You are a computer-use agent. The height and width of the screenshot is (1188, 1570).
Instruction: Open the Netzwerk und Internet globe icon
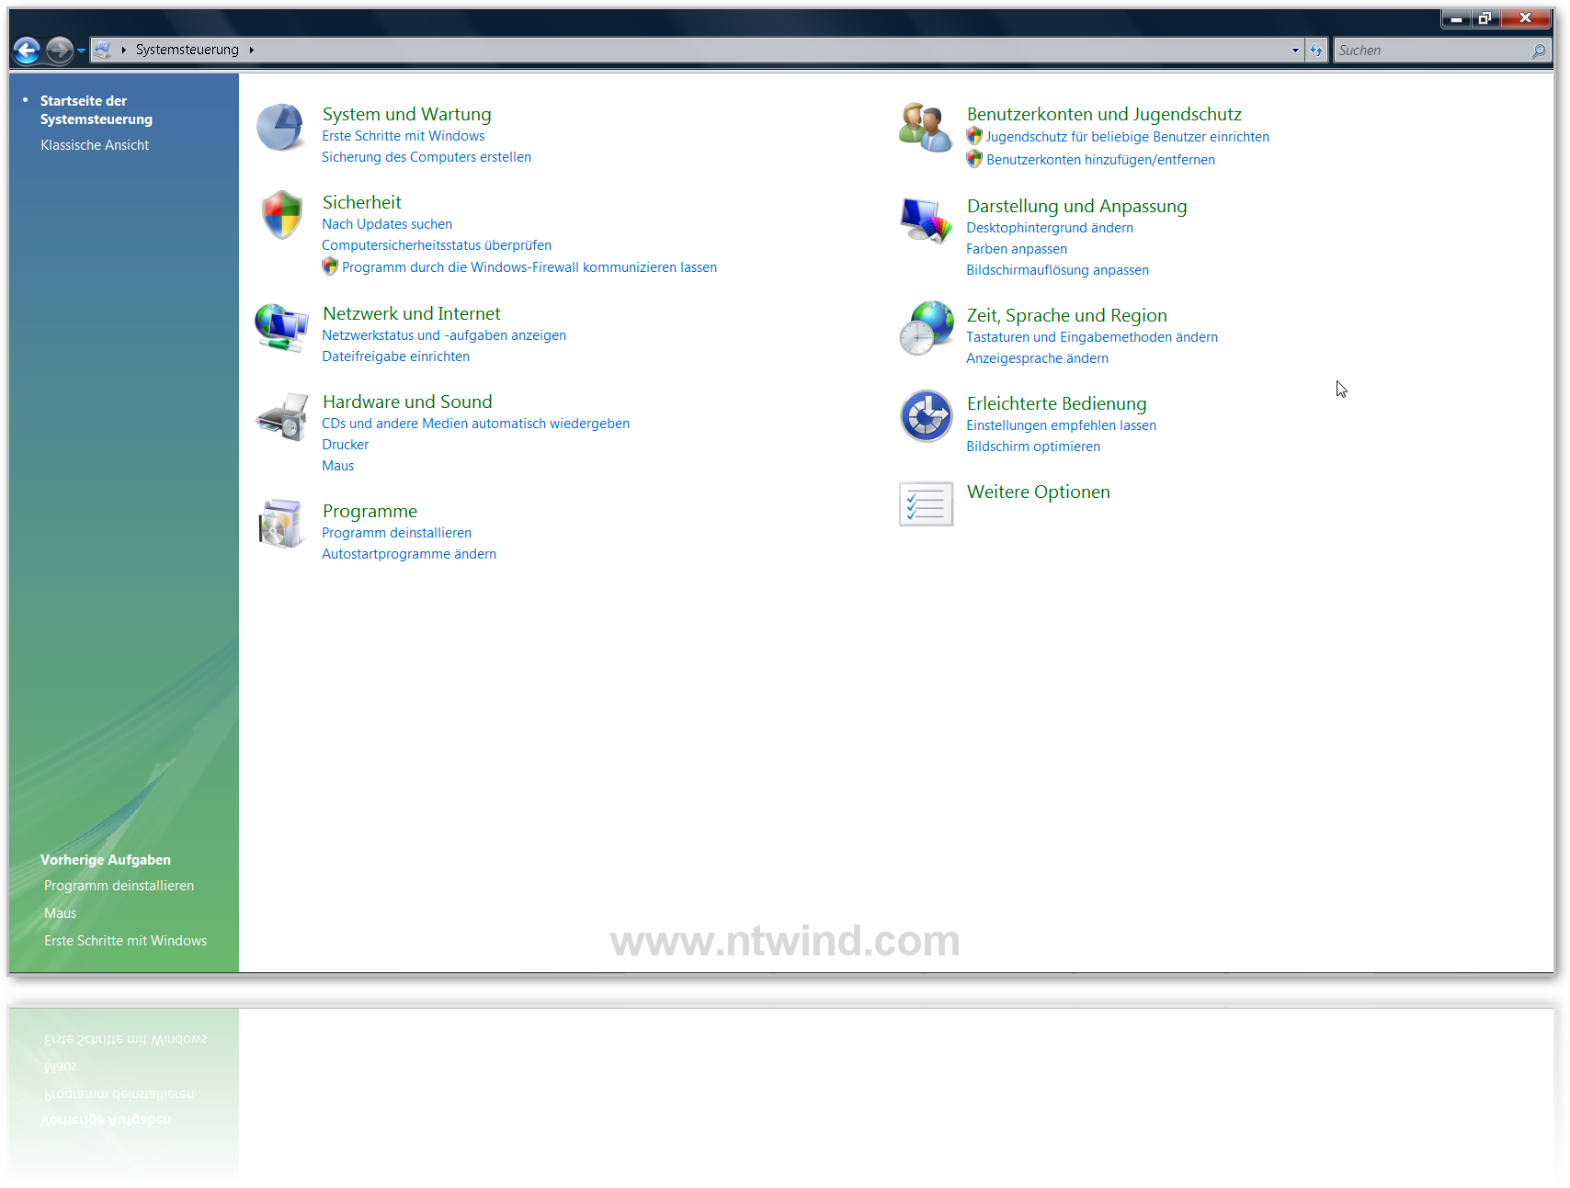(281, 327)
